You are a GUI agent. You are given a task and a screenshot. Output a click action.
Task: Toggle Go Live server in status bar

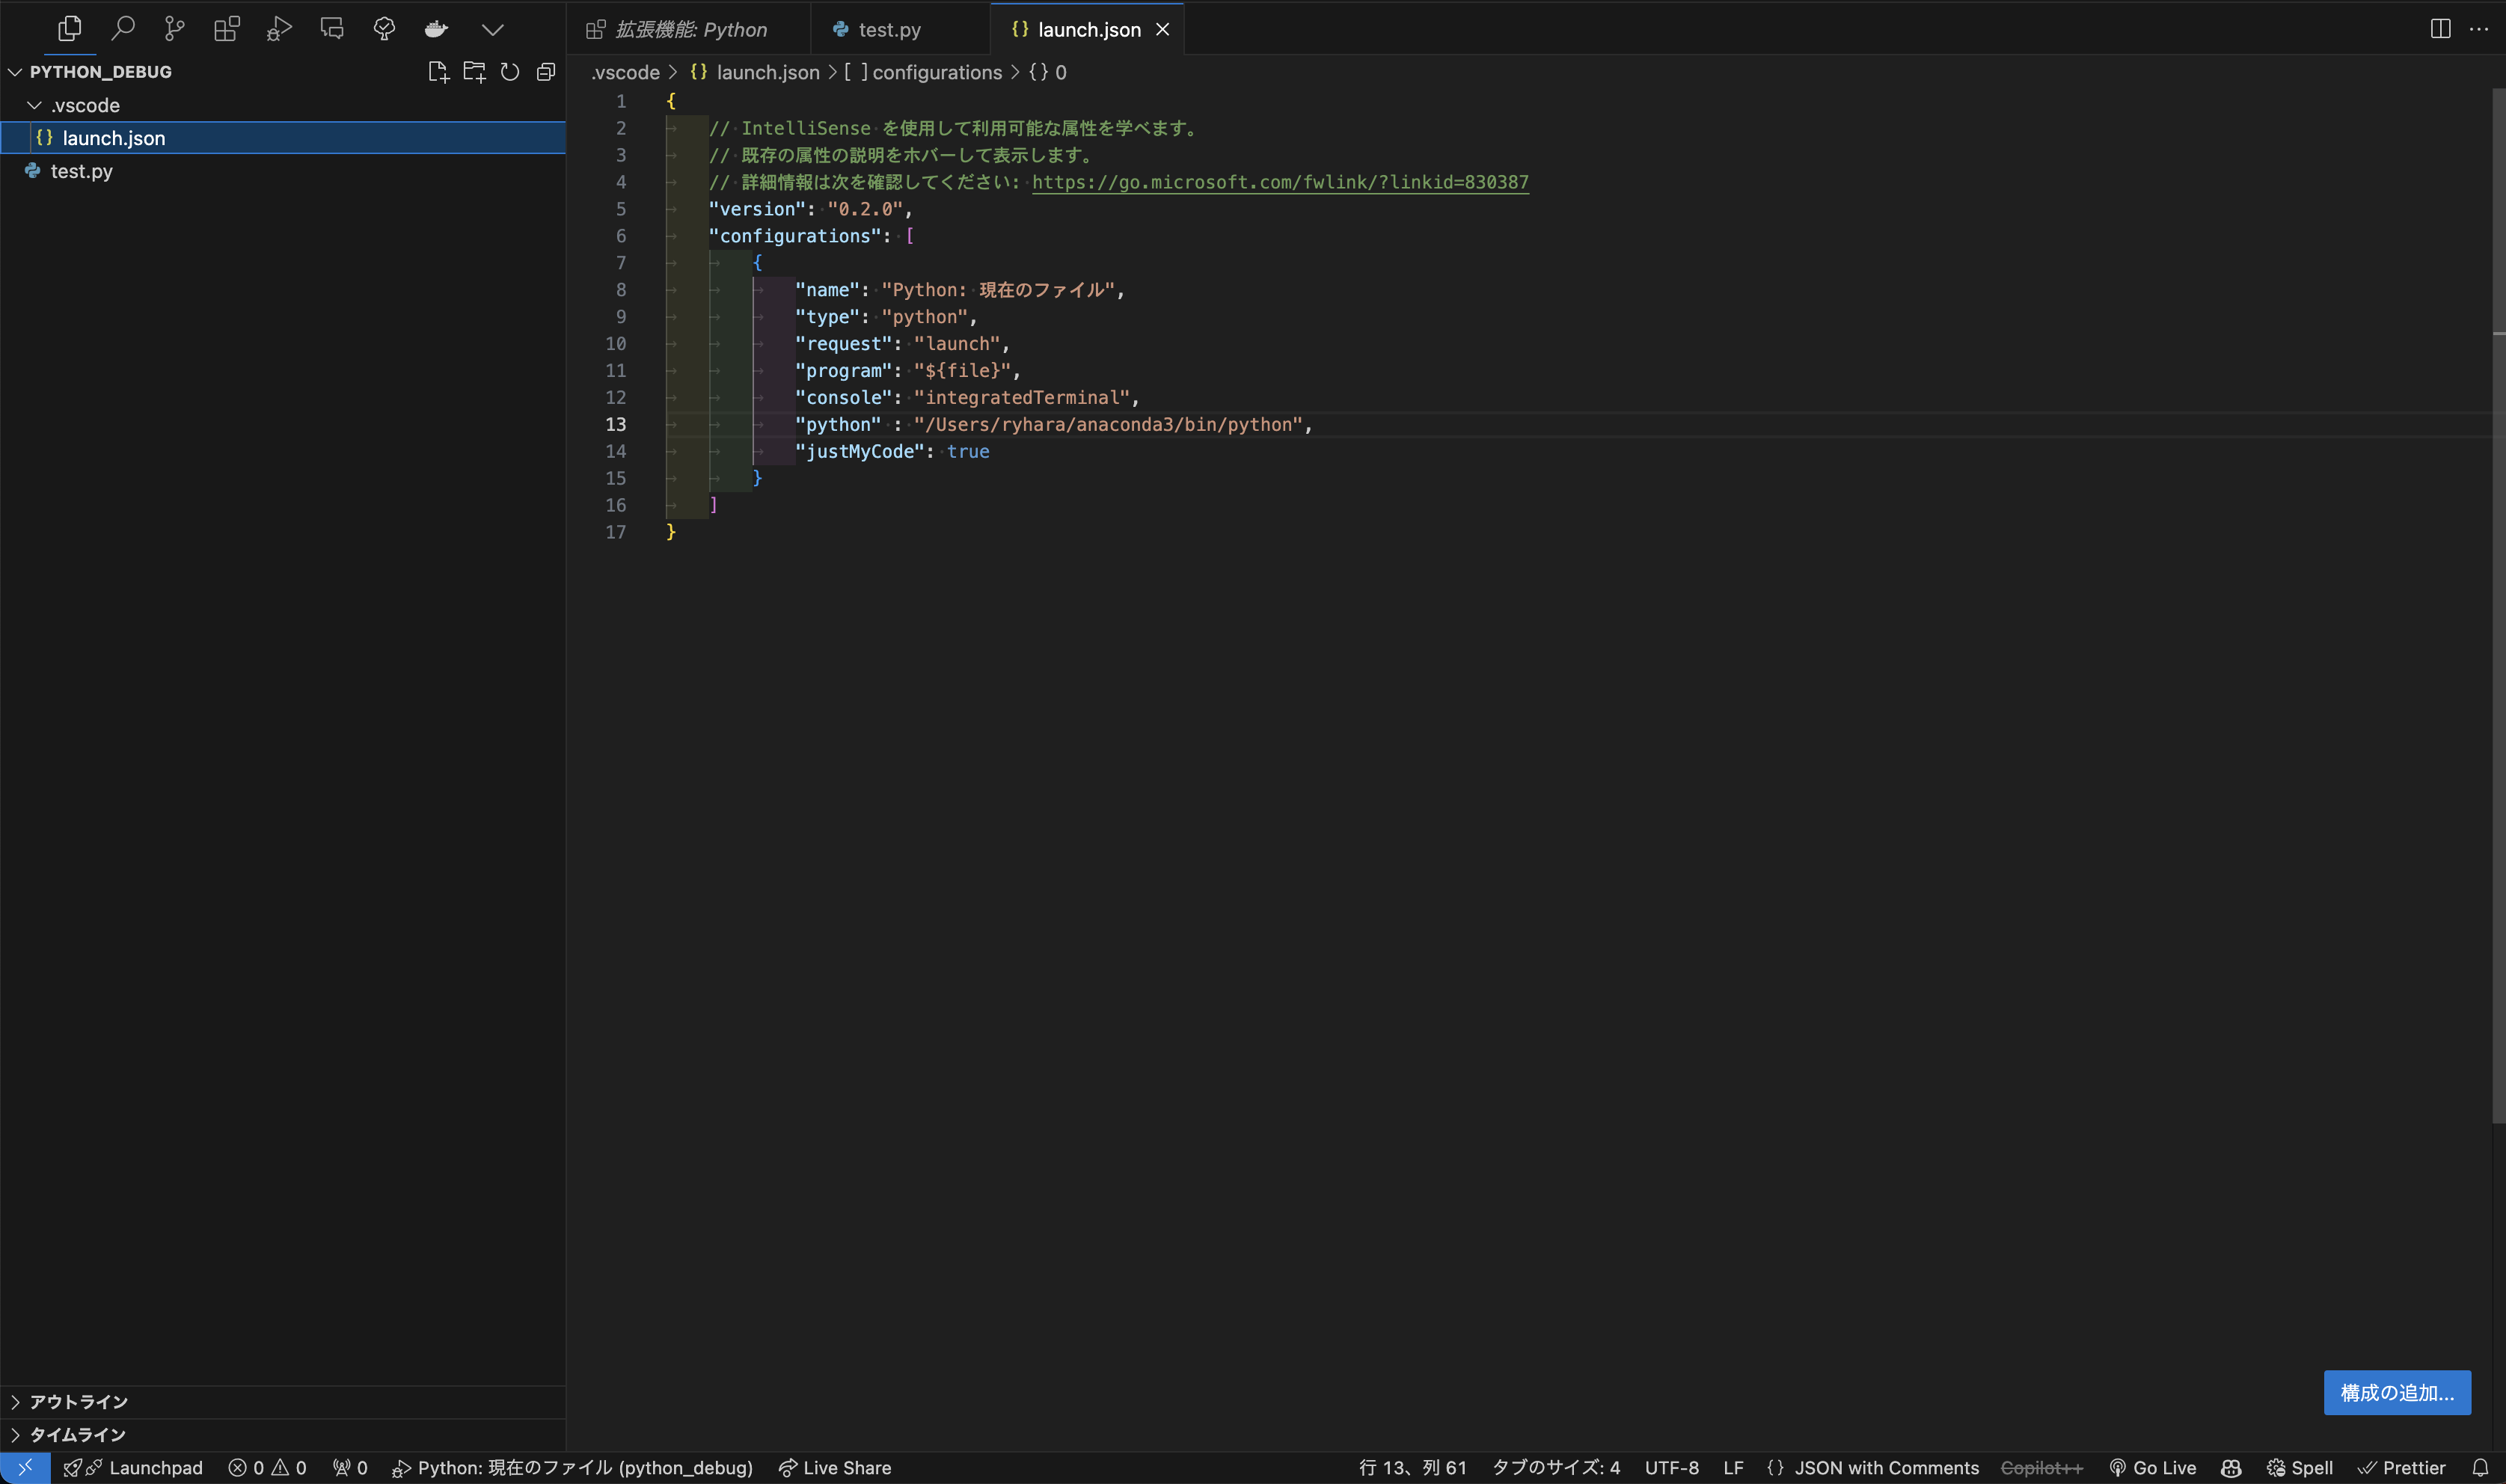point(2152,1467)
